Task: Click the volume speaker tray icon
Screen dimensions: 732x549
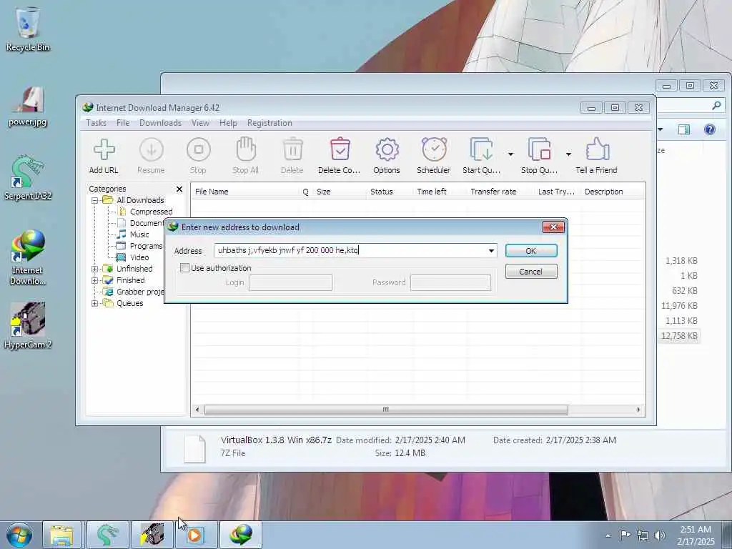Action: click(x=660, y=535)
